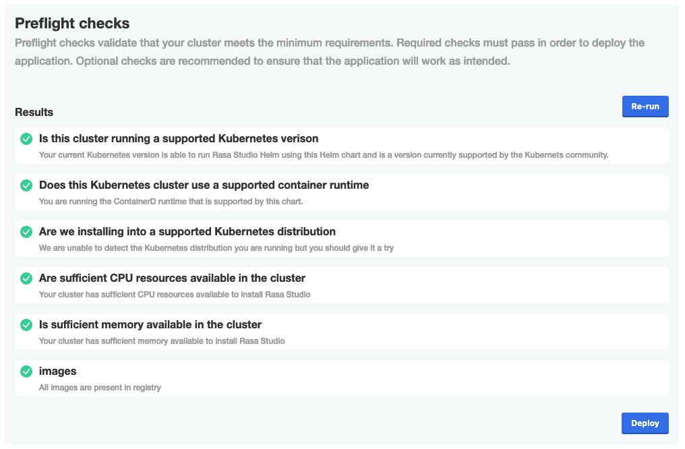Click the 'All images are present in registry' text

coord(100,388)
